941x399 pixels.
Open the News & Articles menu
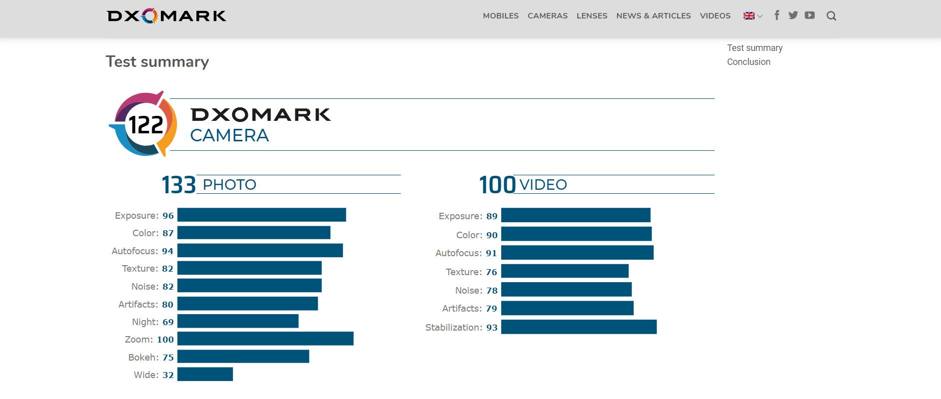click(x=654, y=16)
